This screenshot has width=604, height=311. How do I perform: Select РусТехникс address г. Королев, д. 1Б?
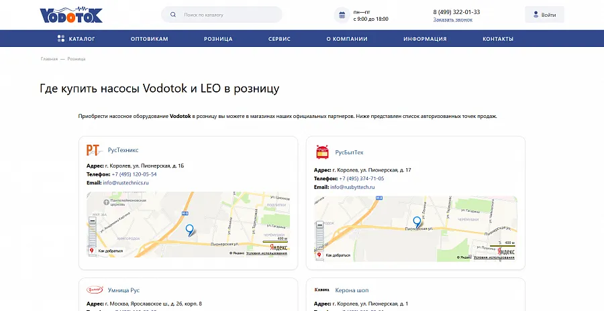(144, 166)
